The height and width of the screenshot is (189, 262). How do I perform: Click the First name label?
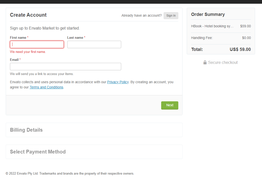pyautogui.click(x=18, y=38)
